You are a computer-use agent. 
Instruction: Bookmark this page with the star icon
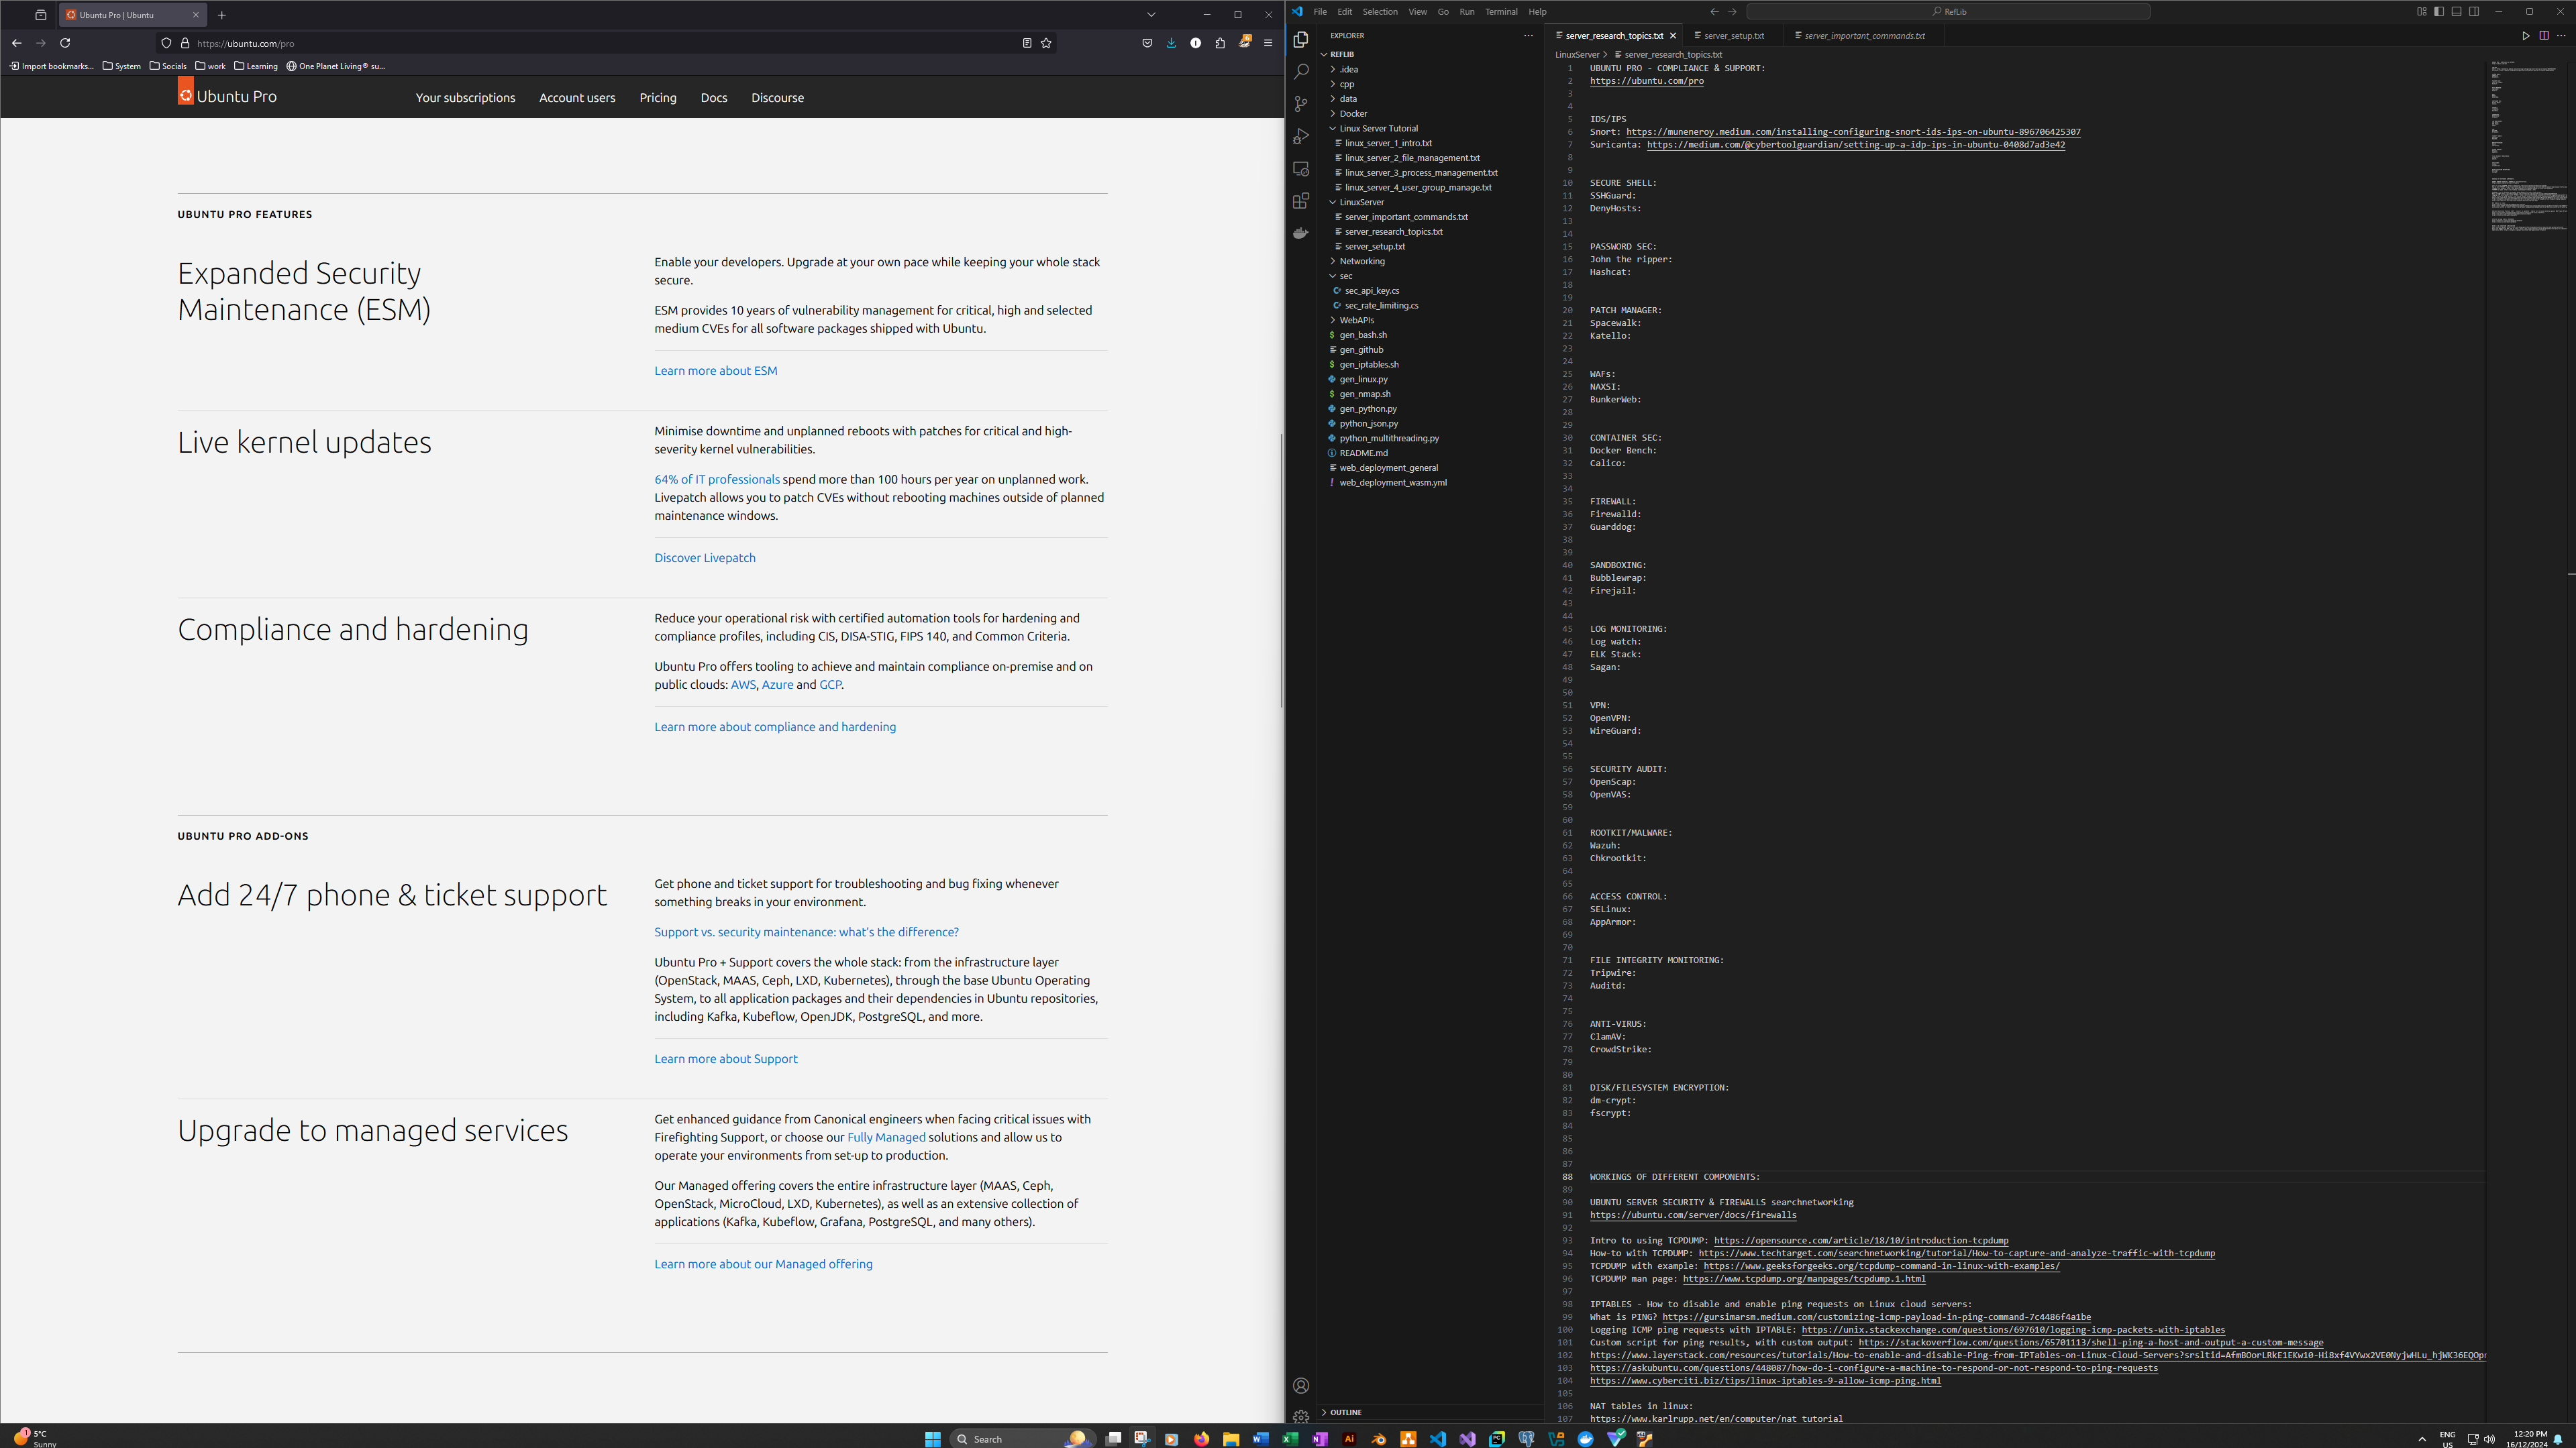pos(1046,43)
